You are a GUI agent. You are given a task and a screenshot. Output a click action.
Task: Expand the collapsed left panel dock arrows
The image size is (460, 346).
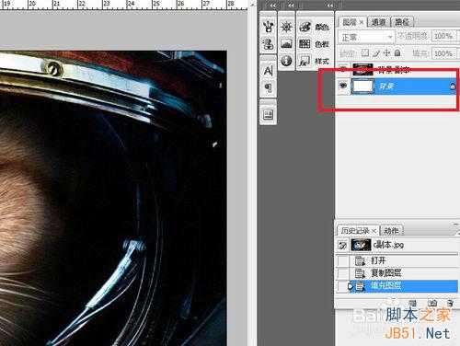[272, 6]
